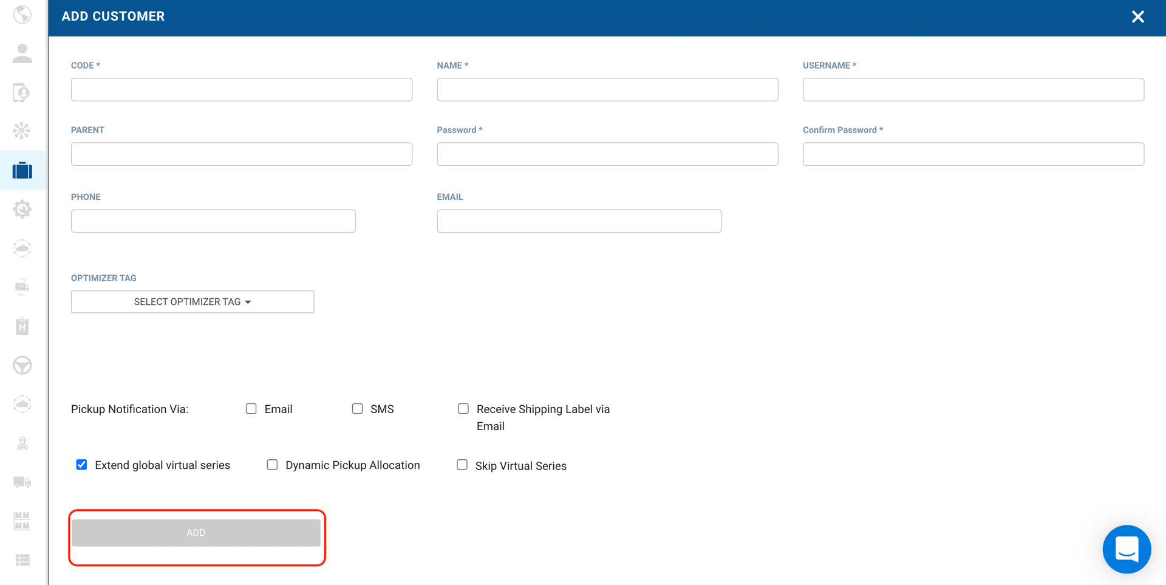Image resolution: width=1166 pixels, height=585 pixels.
Task: Select the active briefcase sidebar icon
Action: (22, 171)
